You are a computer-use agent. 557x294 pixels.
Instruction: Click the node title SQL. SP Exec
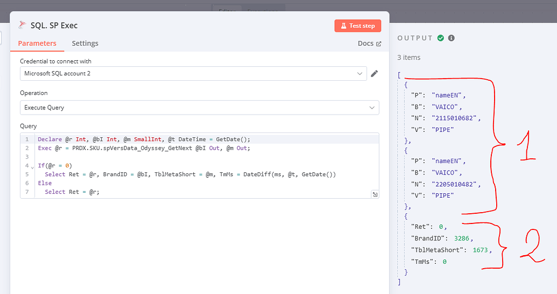click(54, 25)
